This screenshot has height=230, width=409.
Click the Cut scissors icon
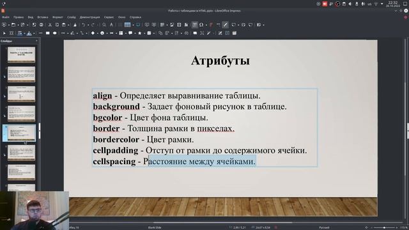[50, 25]
